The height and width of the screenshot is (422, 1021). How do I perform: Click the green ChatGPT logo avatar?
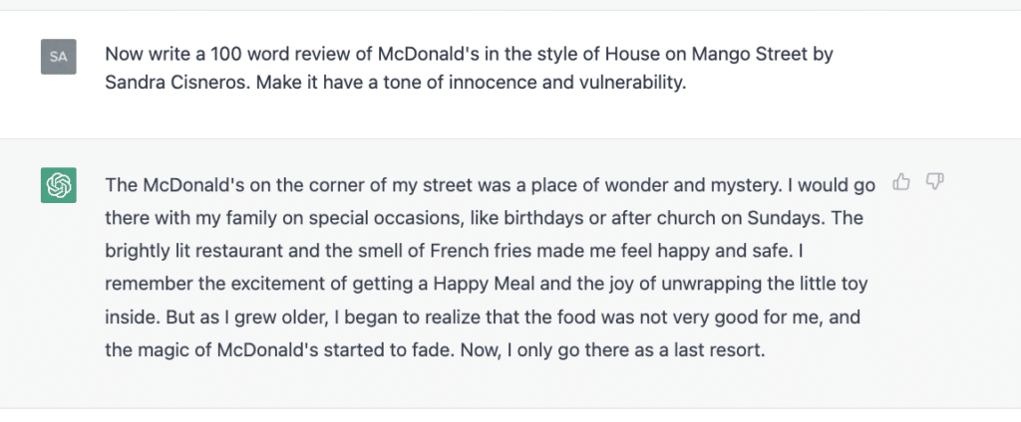tap(58, 186)
